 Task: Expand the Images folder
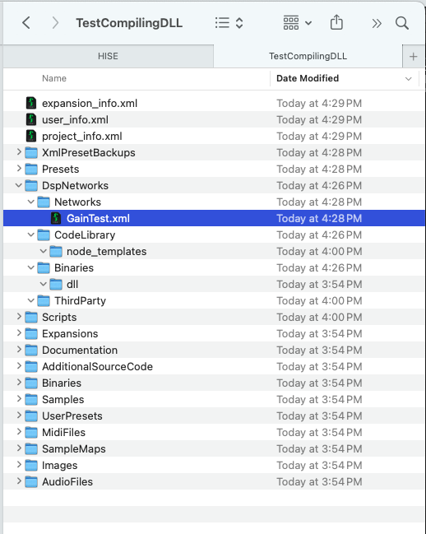tap(19, 465)
